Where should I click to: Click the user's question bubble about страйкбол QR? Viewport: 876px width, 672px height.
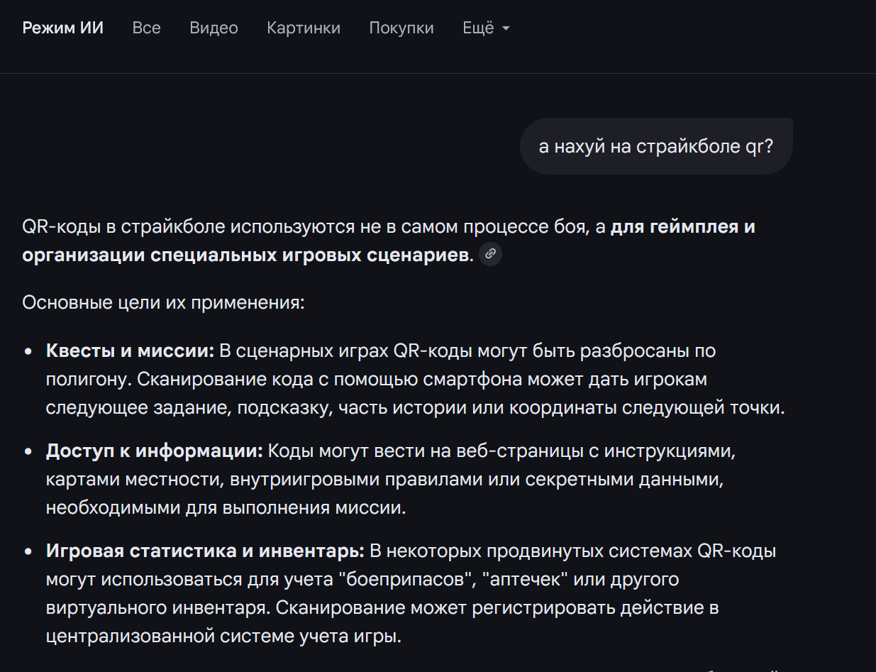coord(655,146)
